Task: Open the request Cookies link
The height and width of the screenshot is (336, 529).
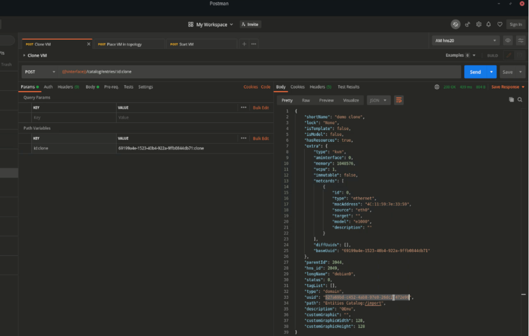Action: (x=251, y=87)
